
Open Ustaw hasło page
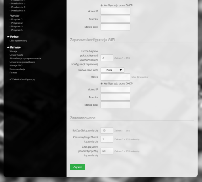pyautogui.click(x=16, y=55)
